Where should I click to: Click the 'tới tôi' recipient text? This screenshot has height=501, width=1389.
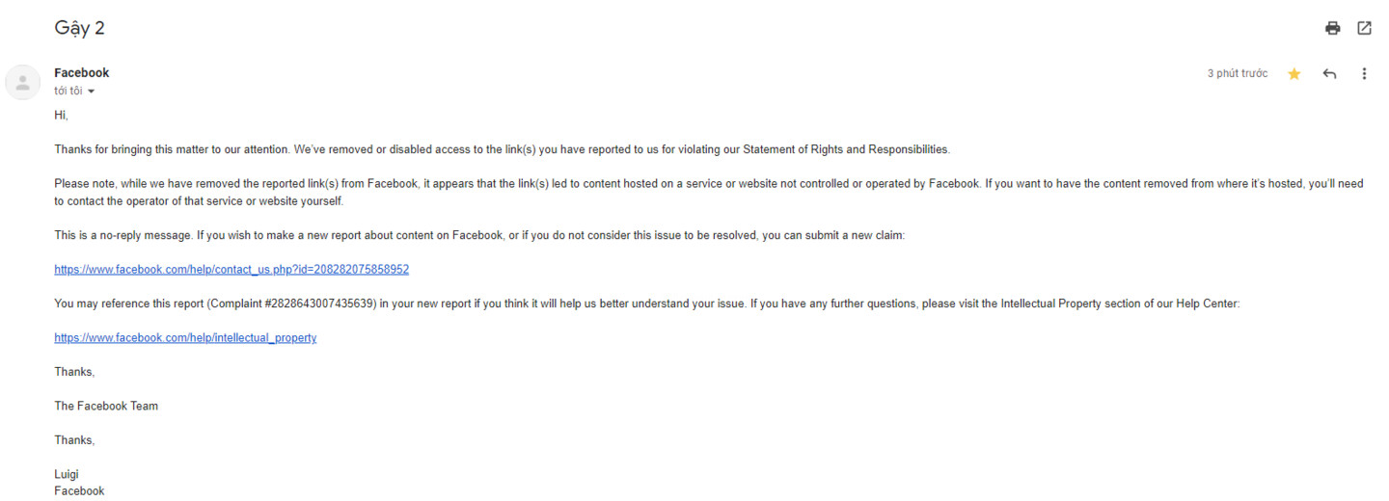tap(68, 92)
